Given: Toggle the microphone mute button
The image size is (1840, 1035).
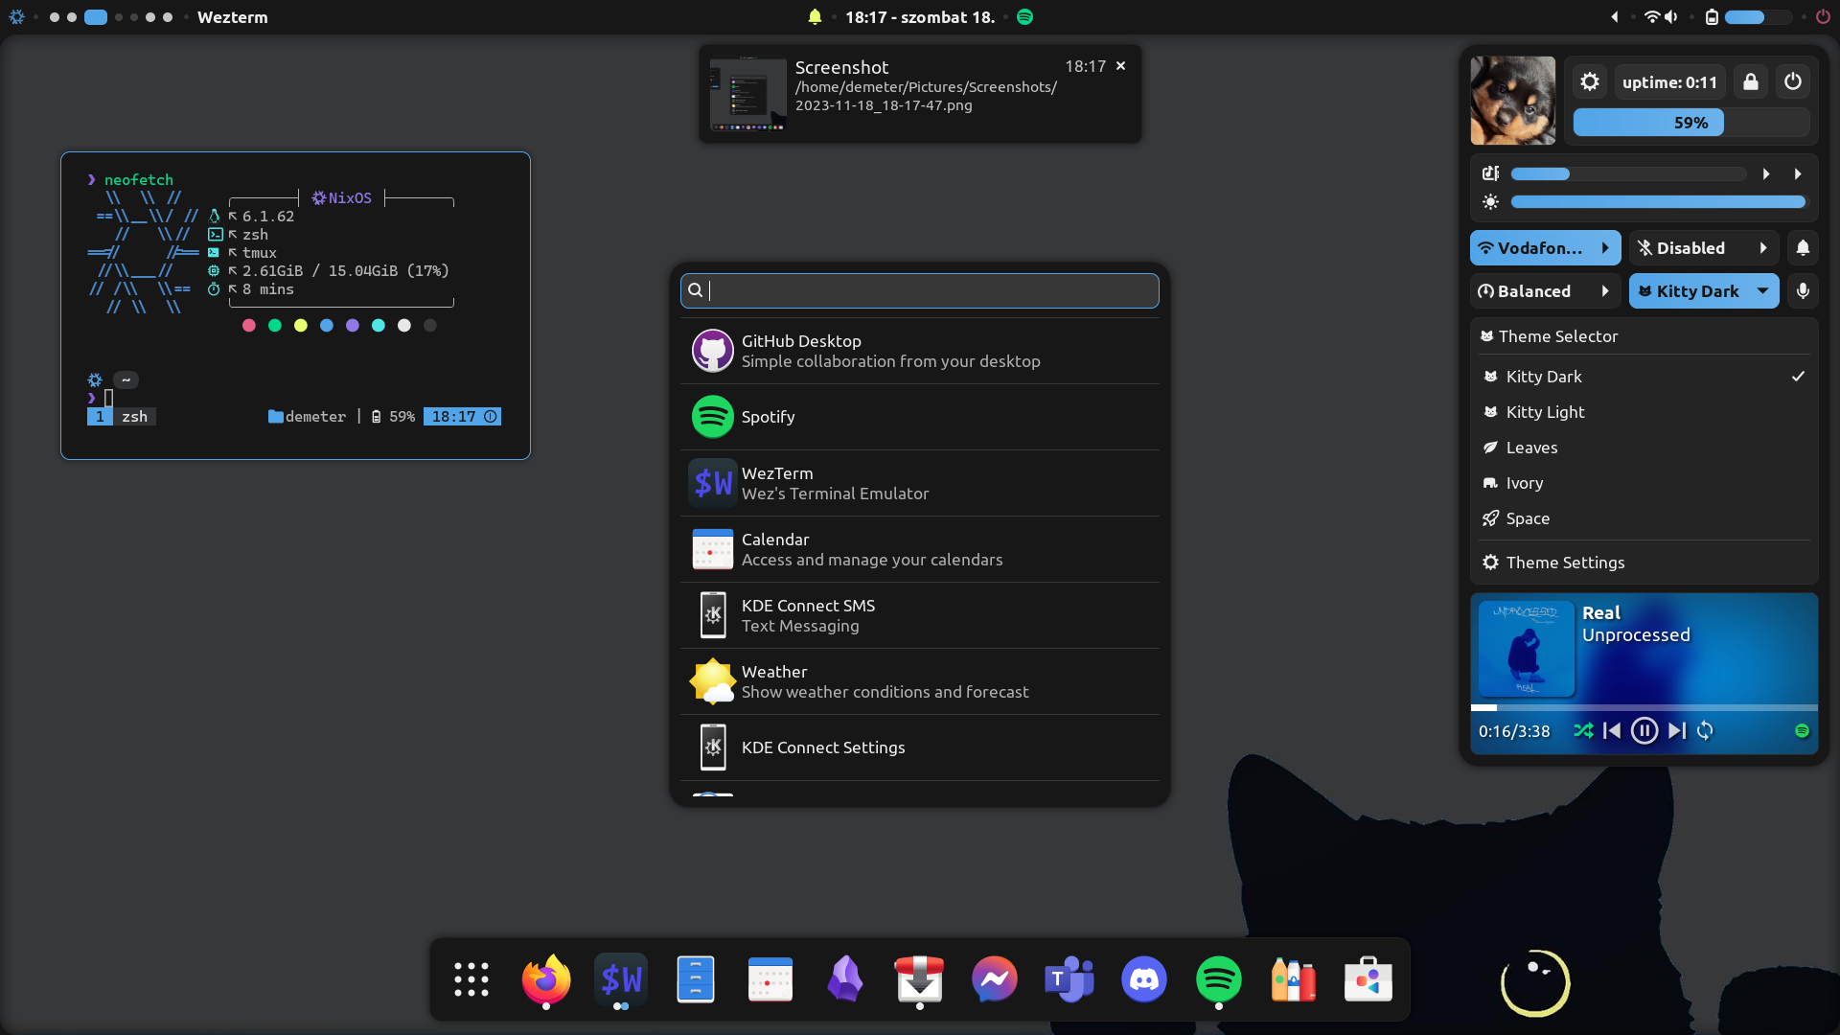Looking at the screenshot, I should [x=1803, y=291].
